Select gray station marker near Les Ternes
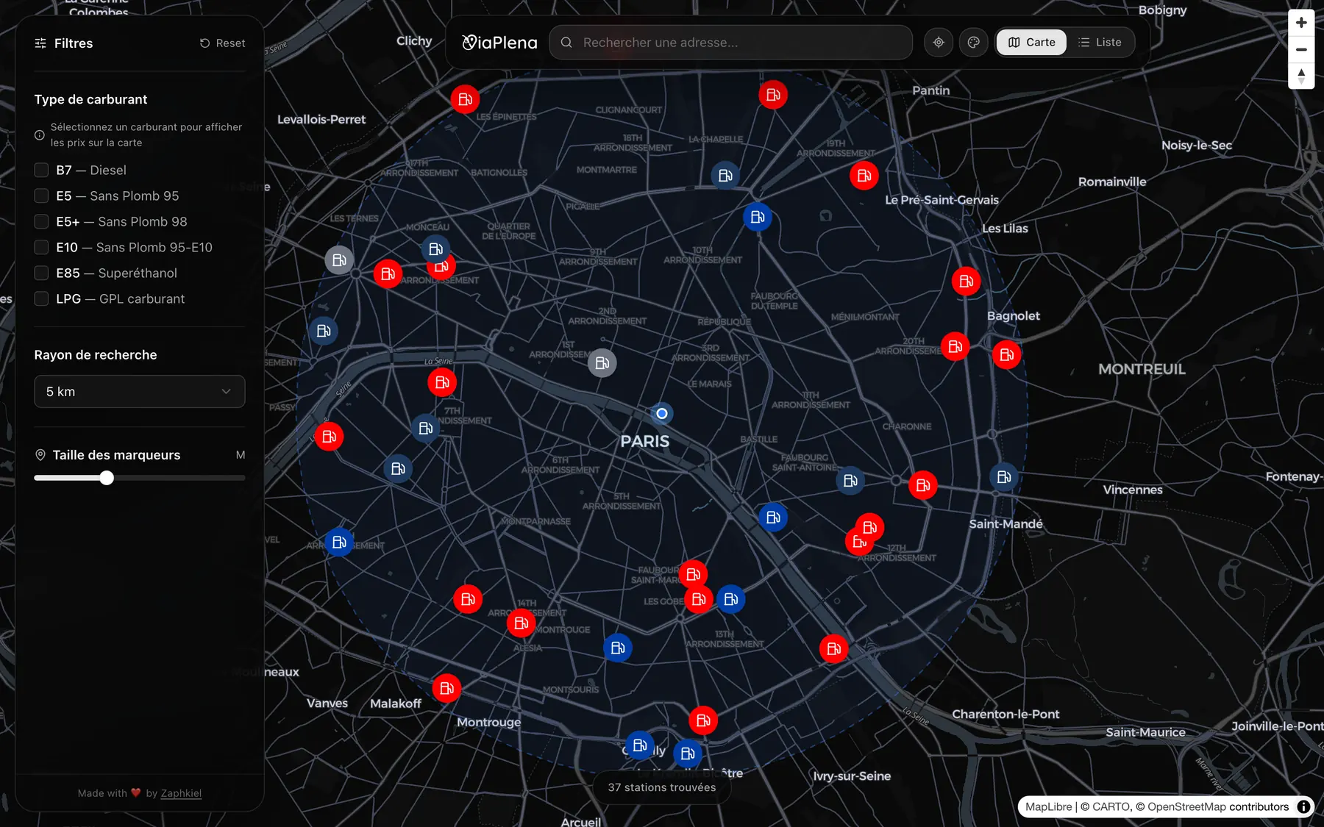 click(x=339, y=260)
